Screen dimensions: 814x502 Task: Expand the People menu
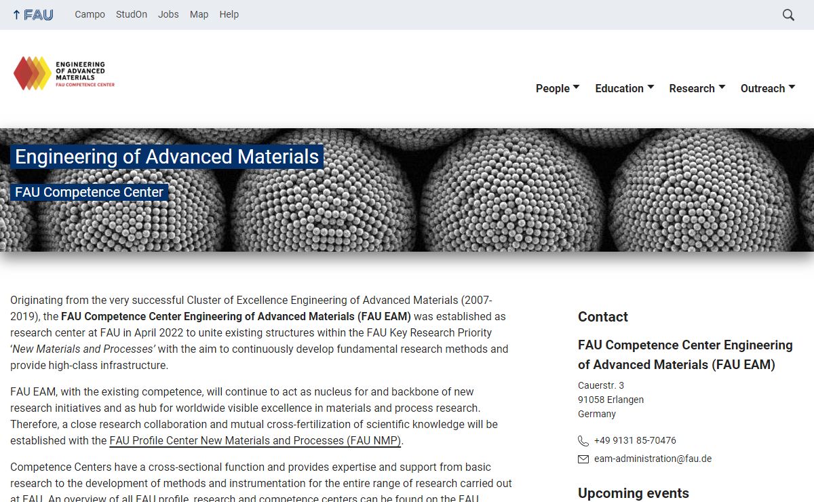pos(558,88)
